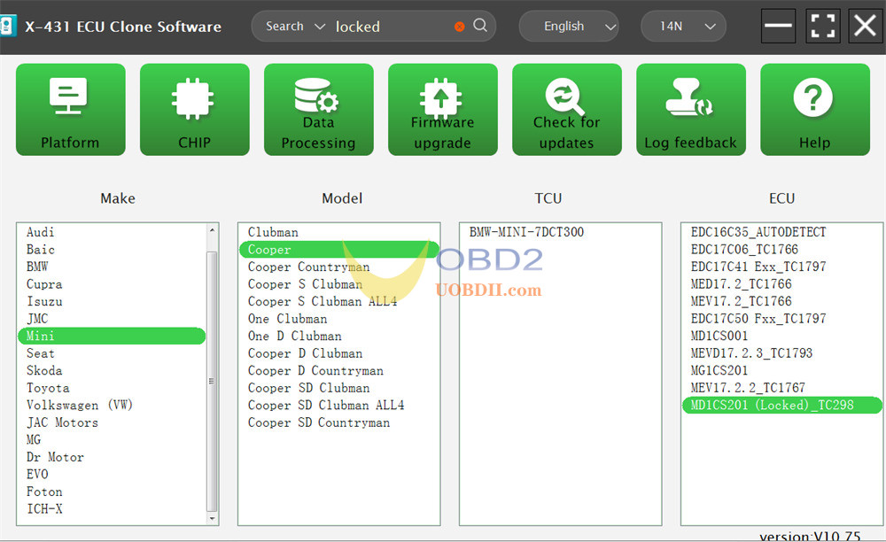
Task: Minimize the ECU Clone Software window
Action: click(x=779, y=26)
